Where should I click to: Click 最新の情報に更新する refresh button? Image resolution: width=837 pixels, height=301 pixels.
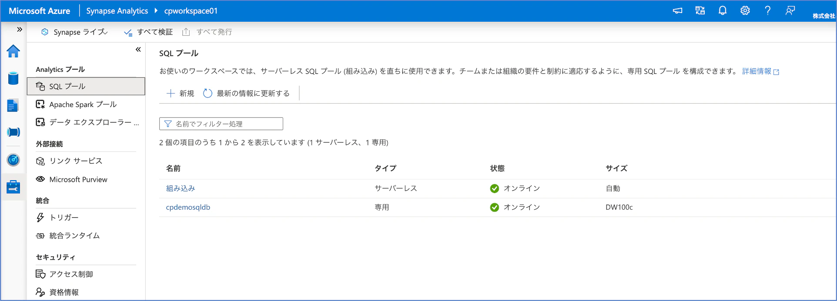[246, 94]
